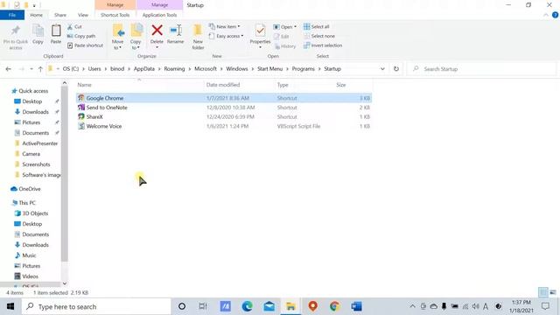Open Videos under This PC
Screen dimensions: 560x315
click(30, 276)
